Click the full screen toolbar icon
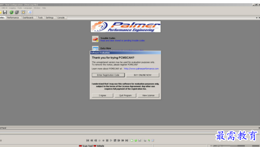 coord(23,12)
